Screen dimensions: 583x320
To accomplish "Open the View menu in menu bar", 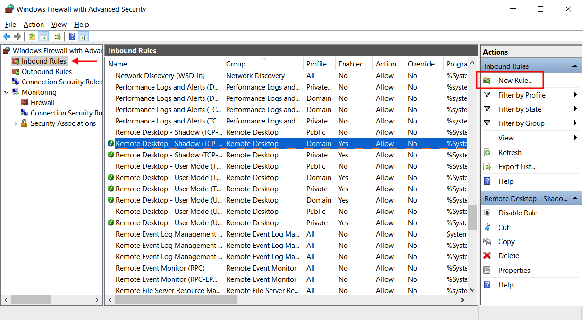I will pos(59,25).
